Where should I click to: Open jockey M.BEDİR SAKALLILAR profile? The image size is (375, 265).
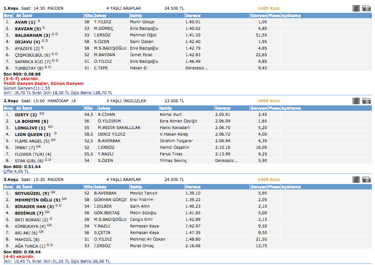119,128
